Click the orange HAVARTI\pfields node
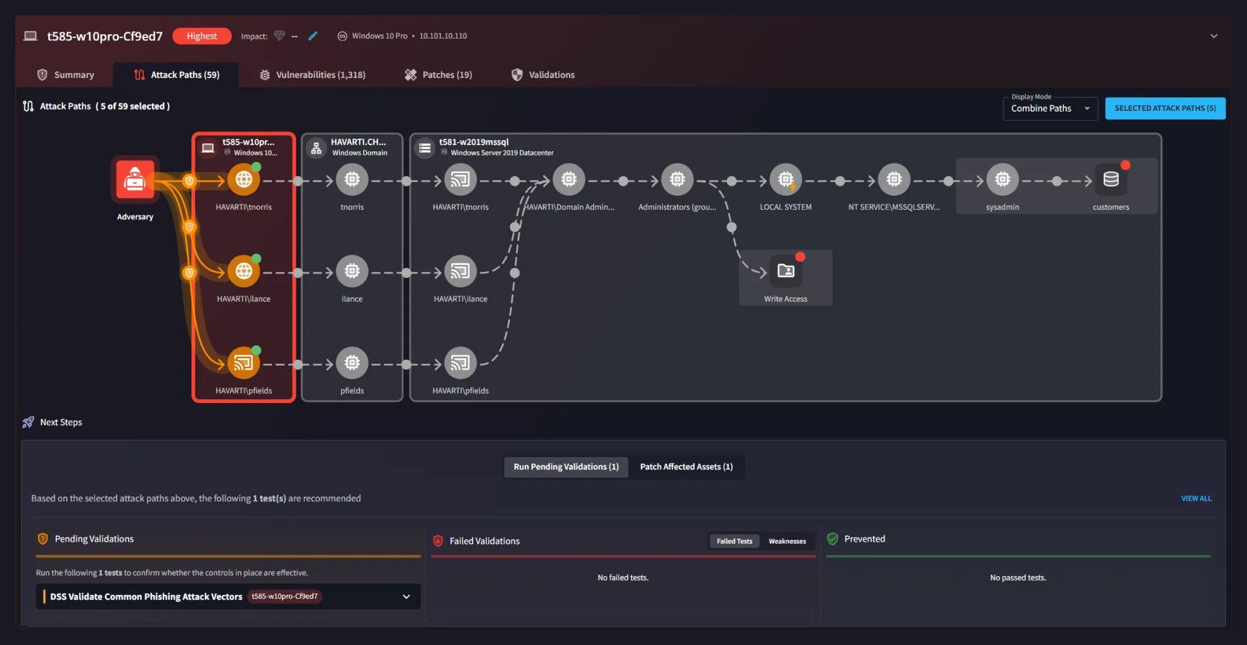Viewport: 1247px width, 645px height. click(x=243, y=363)
